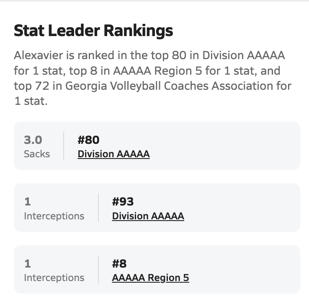Click the Sacks stat label

pos(37,154)
